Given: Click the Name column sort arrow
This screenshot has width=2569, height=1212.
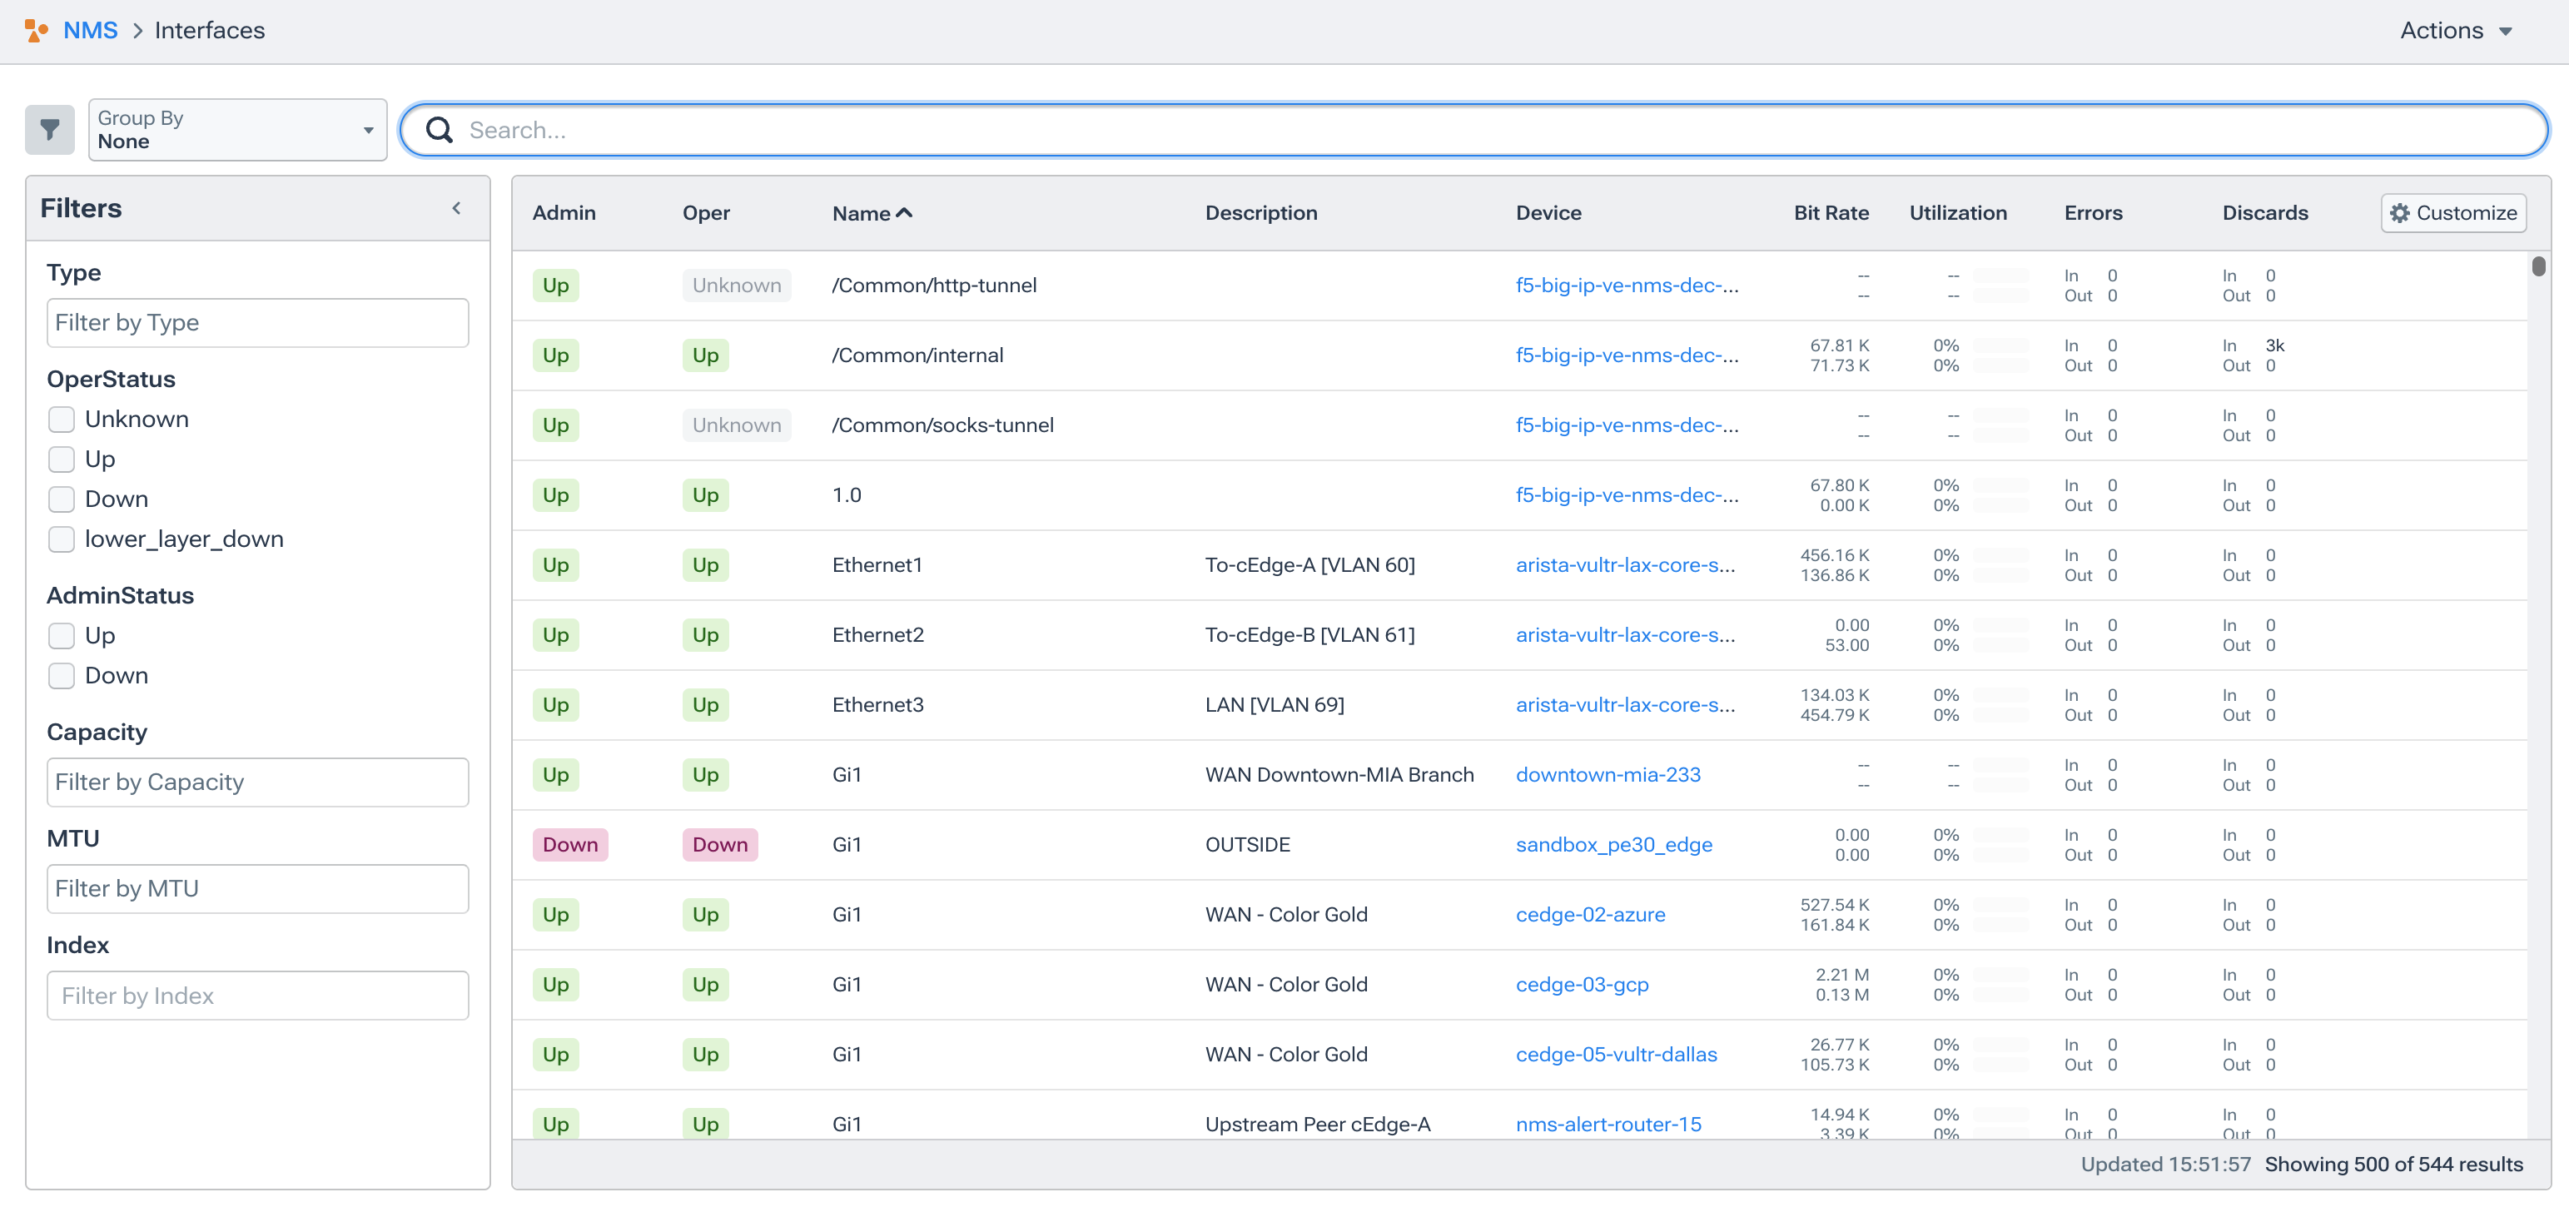Looking at the screenshot, I should pyautogui.click(x=905, y=212).
